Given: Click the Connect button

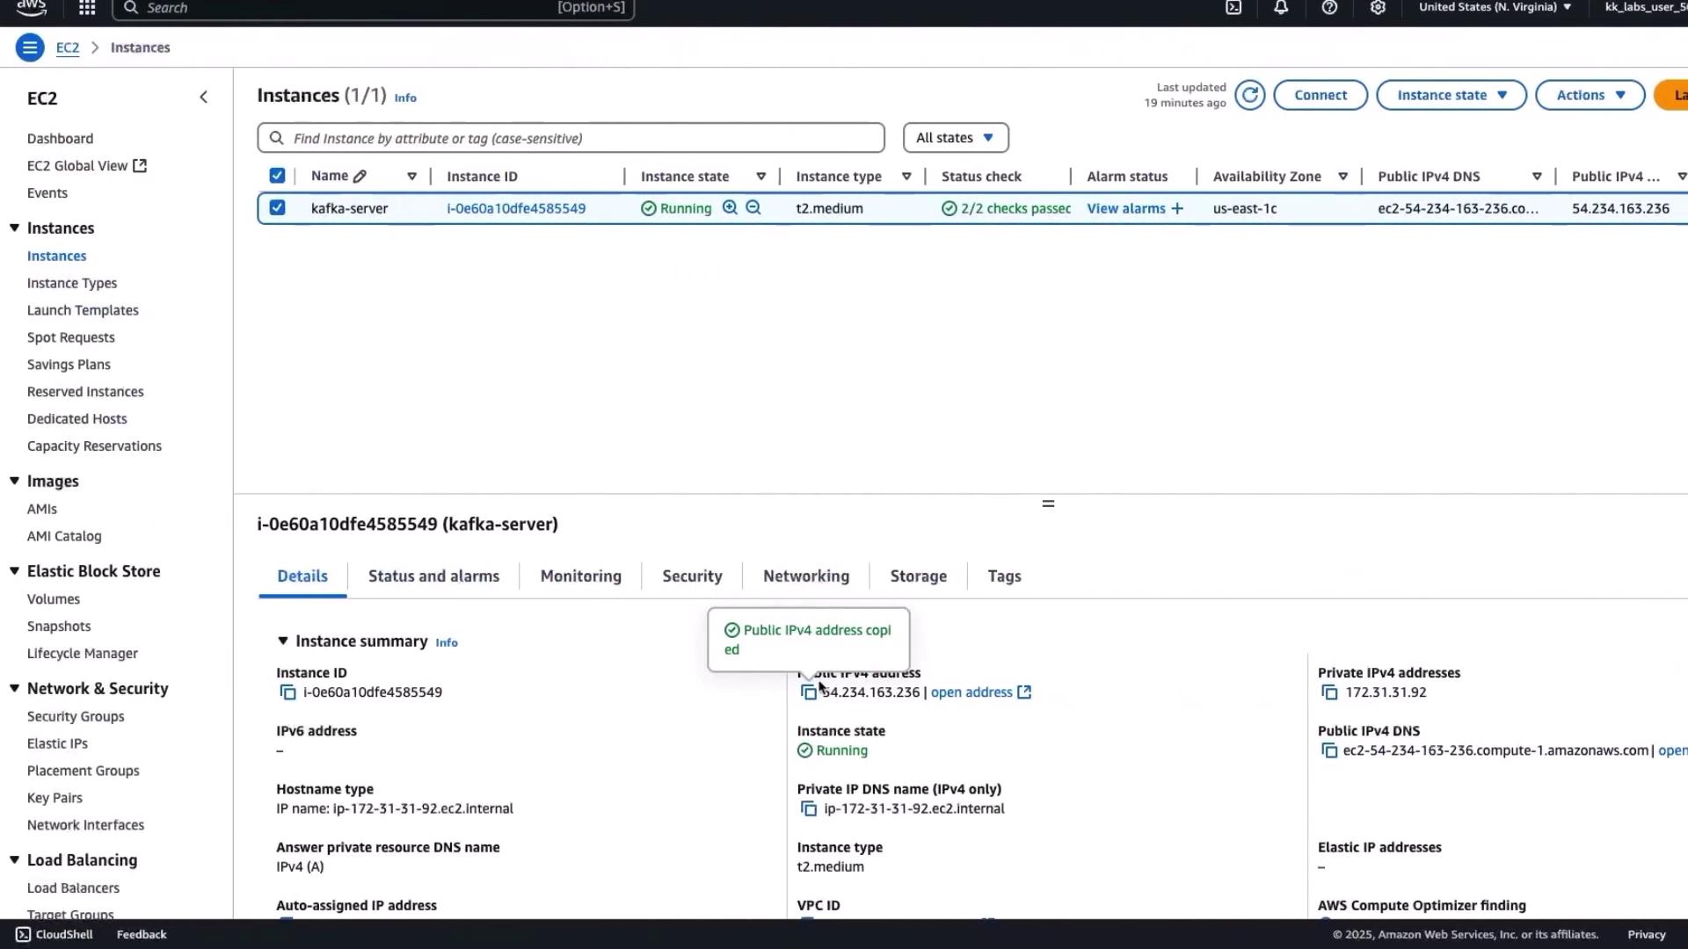Looking at the screenshot, I should (x=1320, y=95).
